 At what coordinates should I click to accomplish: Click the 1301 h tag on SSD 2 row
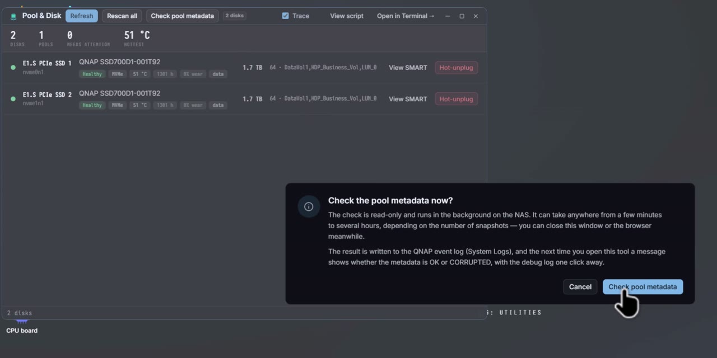[165, 105]
